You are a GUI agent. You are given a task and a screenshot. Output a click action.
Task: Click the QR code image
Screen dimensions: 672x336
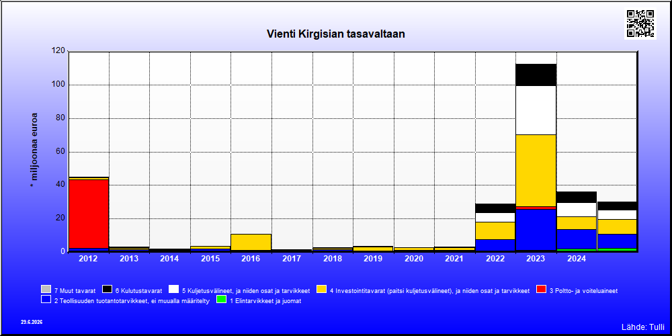[x=640, y=24]
